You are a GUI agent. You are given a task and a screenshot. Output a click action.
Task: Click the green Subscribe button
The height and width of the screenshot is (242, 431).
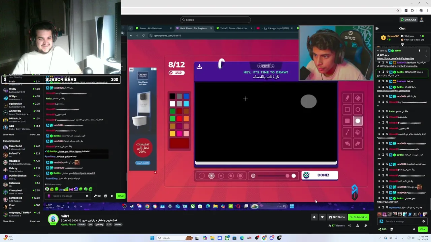[x=358, y=217]
